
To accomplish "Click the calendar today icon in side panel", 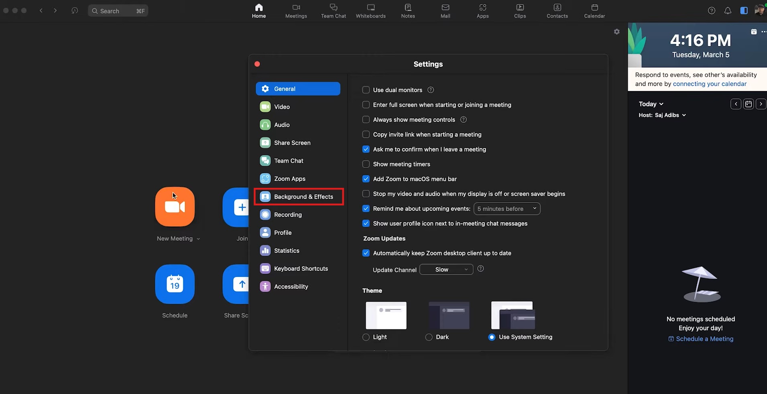I will [749, 104].
